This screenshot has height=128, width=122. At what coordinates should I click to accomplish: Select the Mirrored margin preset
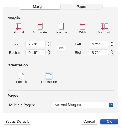[x=104, y=26]
